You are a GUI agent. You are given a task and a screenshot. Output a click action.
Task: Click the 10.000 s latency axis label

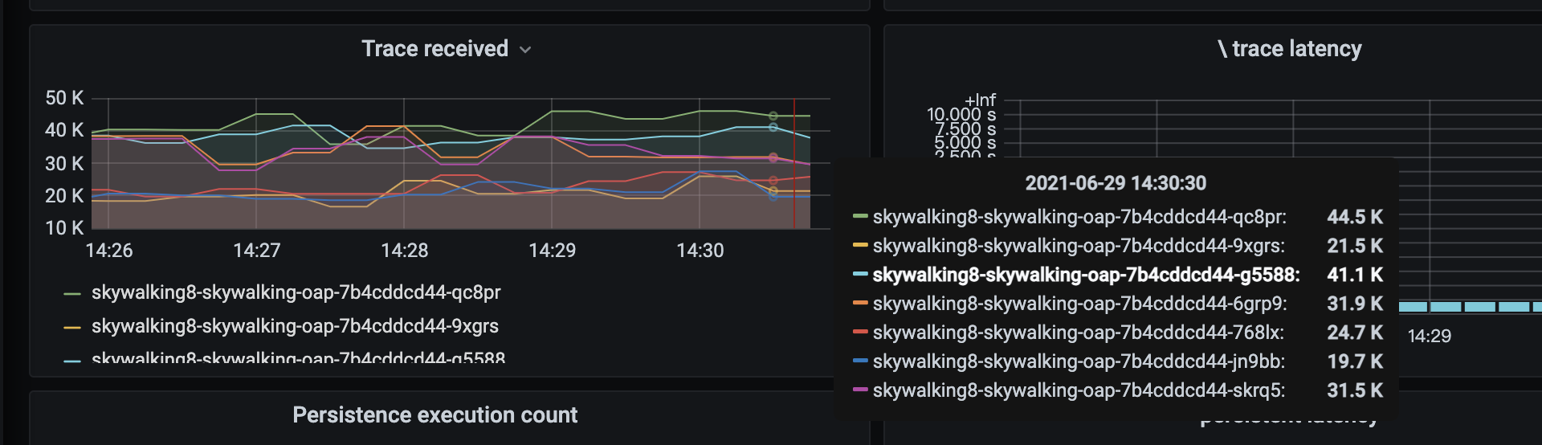point(961,115)
